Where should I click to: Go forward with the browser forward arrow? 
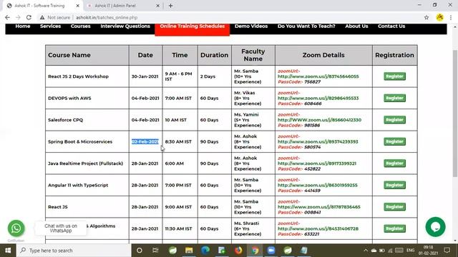[18, 17]
